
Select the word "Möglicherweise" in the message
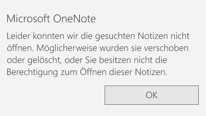[x=67, y=48]
